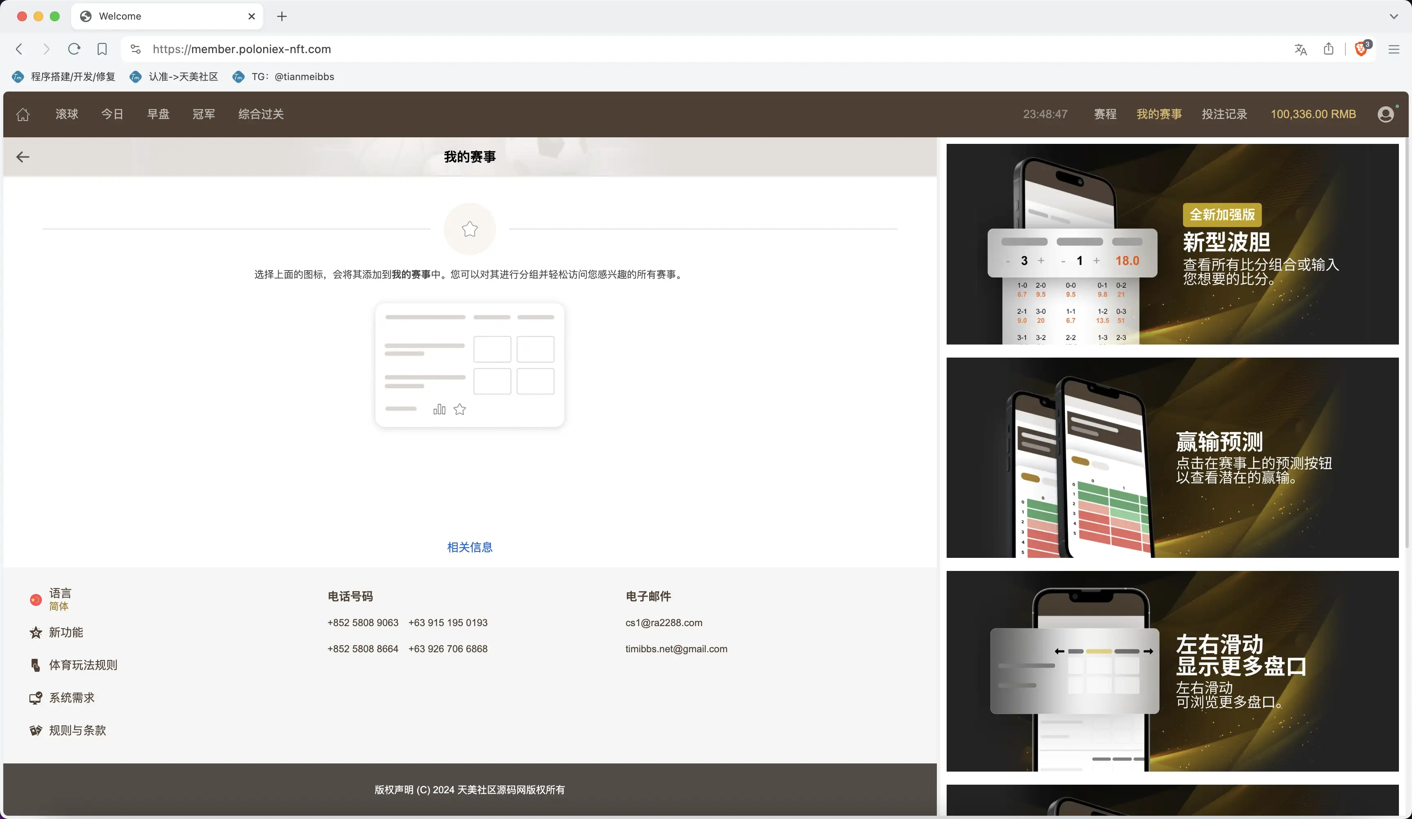Click the macOS green maximize window button
Screen dimensions: 1412x819
[x=54, y=16]
